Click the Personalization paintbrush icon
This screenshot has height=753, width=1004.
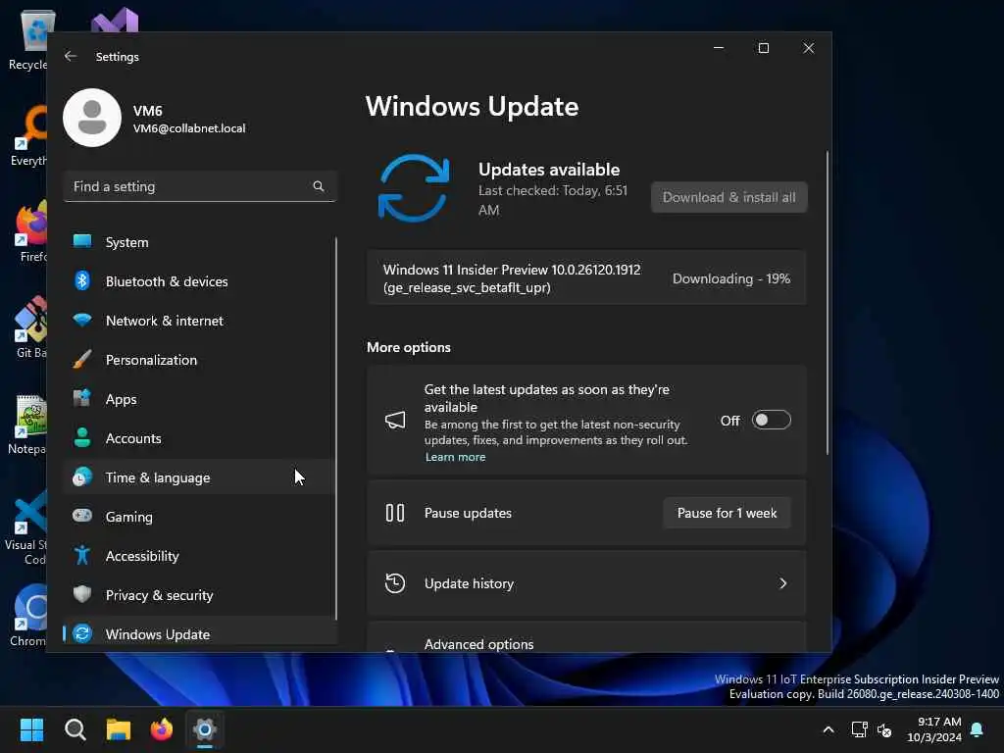(x=82, y=359)
